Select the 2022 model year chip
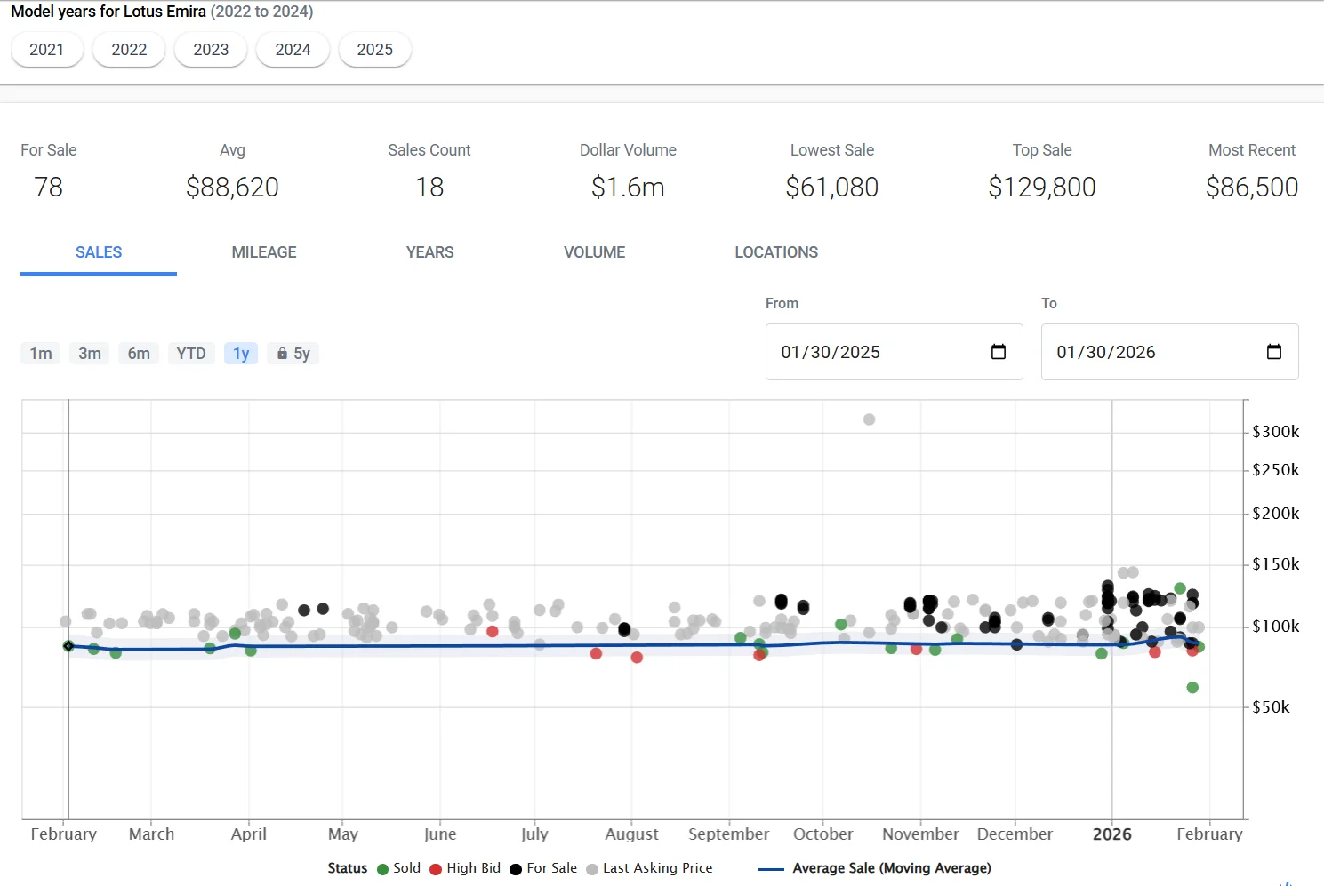 [x=129, y=50]
